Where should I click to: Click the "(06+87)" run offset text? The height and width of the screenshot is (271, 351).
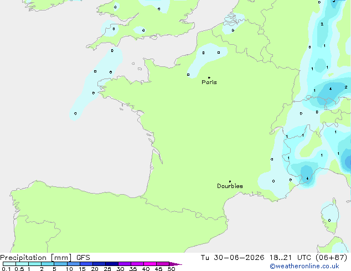point(331,258)
